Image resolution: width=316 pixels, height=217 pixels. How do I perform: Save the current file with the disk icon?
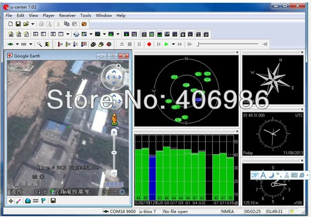(18, 24)
